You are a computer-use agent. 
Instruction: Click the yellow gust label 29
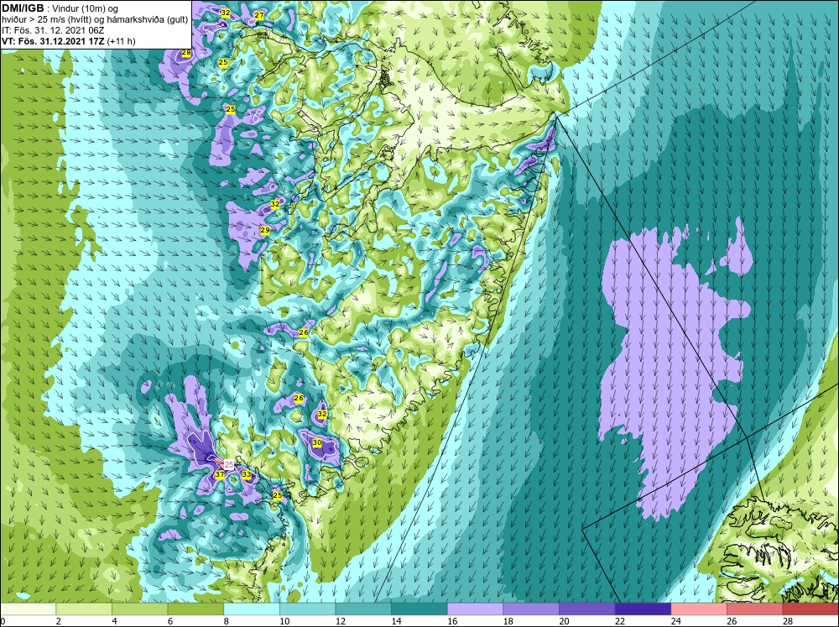tap(265, 230)
